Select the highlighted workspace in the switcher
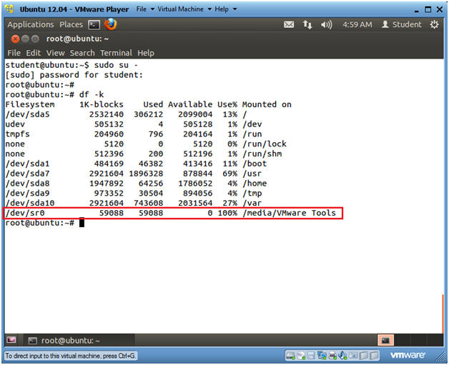Image resolution: width=449 pixels, height=365 pixels. coord(385,340)
